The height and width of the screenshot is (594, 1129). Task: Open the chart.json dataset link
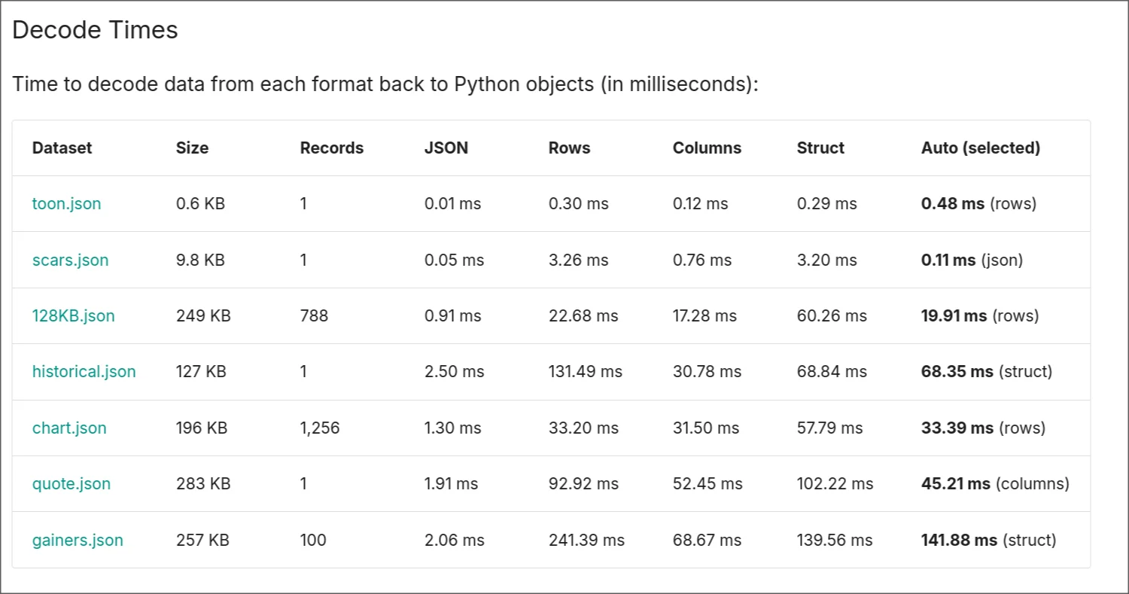(69, 428)
